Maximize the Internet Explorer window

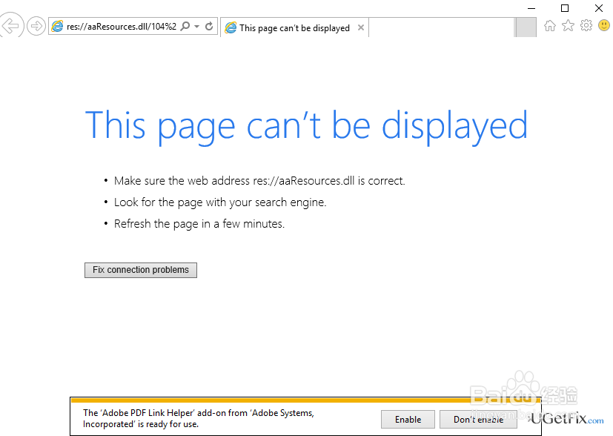click(x=565, y=8)
